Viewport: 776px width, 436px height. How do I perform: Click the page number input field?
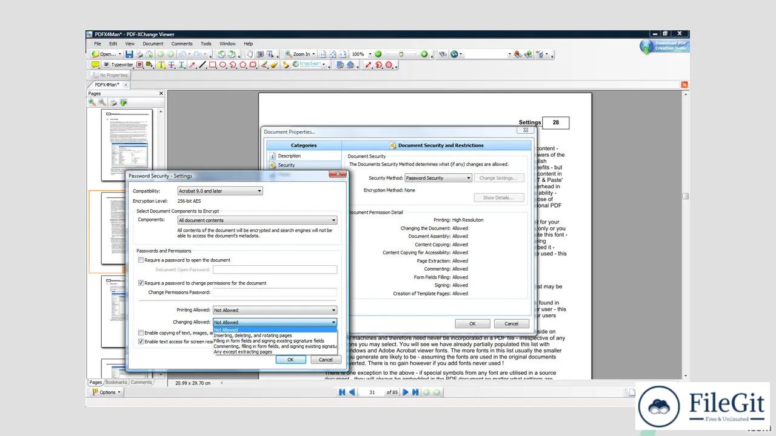coord(373,392)
